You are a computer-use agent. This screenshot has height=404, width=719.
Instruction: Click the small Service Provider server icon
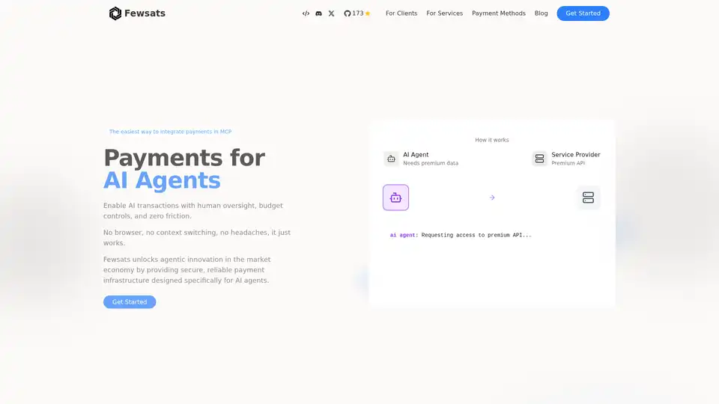(x=539, y=159)
